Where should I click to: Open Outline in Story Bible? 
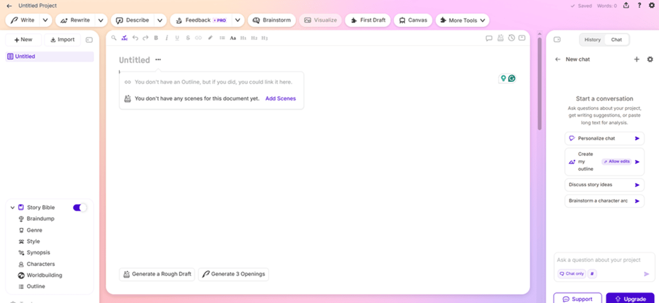tap(35, 287)
